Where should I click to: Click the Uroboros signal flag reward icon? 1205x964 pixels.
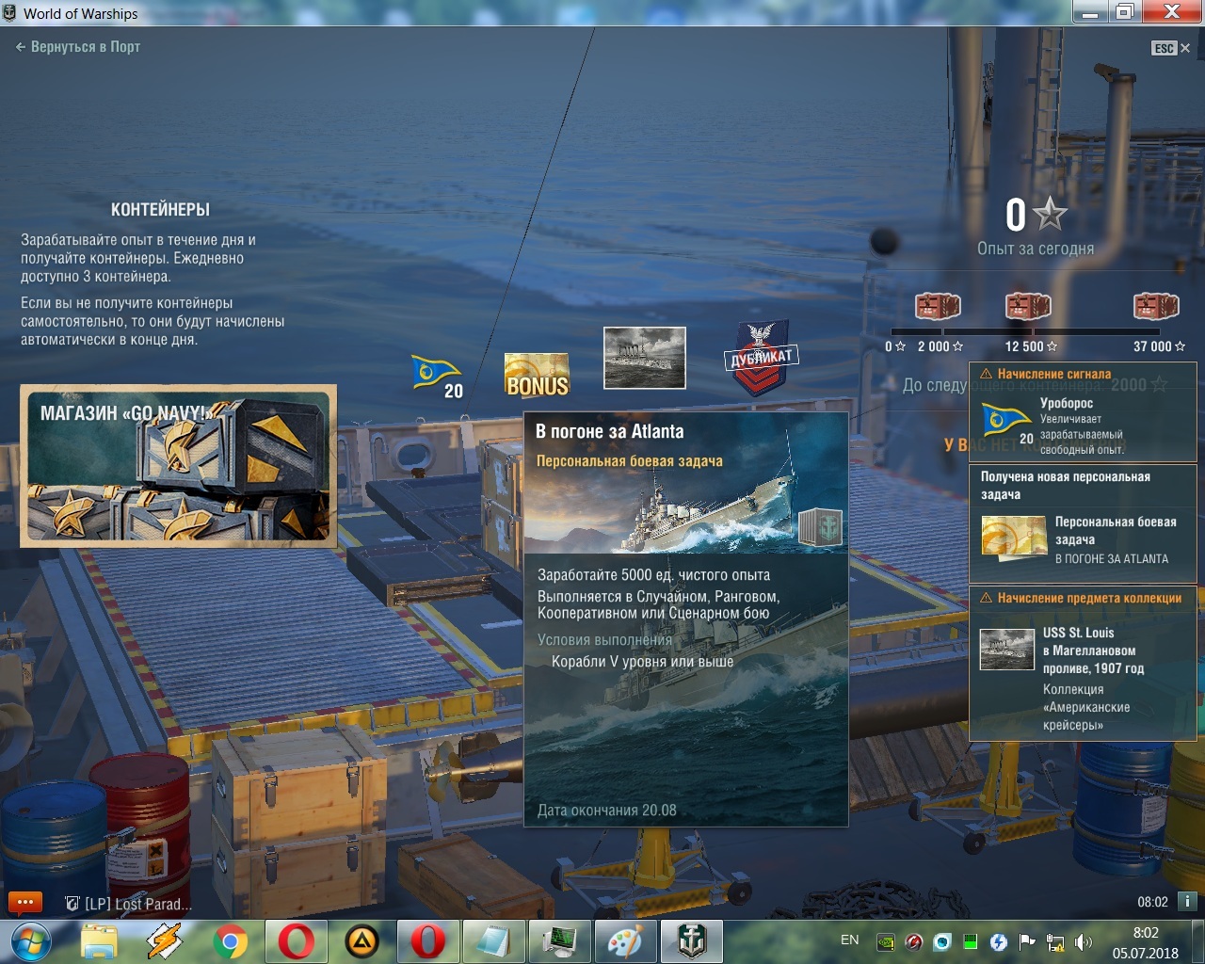coord(435,373)
